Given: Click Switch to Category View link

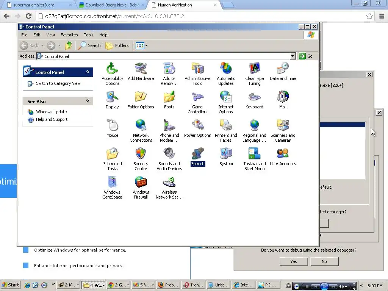Looking at the screenshot, I should click(58, 83).
